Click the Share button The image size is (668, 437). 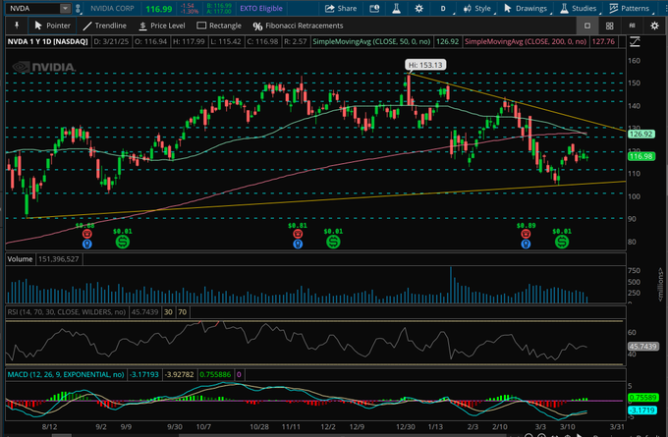point(337,8)
